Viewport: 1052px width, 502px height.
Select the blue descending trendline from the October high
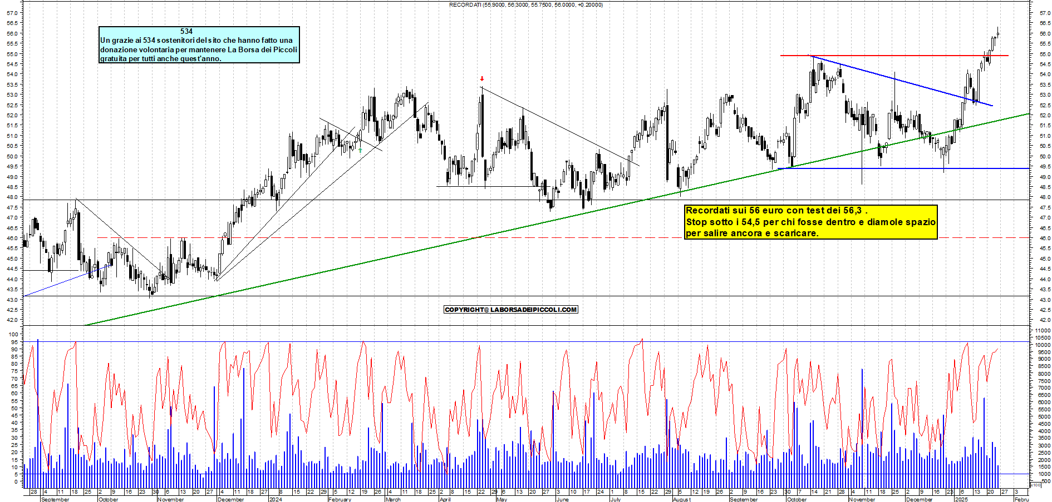[902, 81]
